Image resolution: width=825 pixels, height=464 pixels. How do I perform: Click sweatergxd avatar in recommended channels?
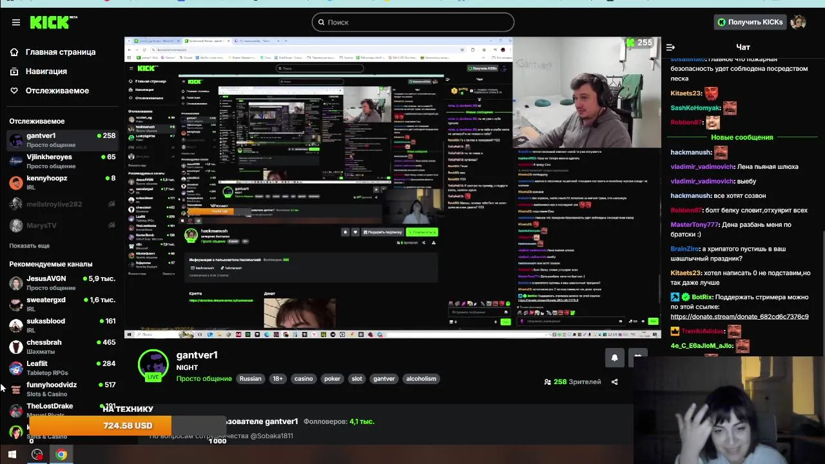point(16,305)
